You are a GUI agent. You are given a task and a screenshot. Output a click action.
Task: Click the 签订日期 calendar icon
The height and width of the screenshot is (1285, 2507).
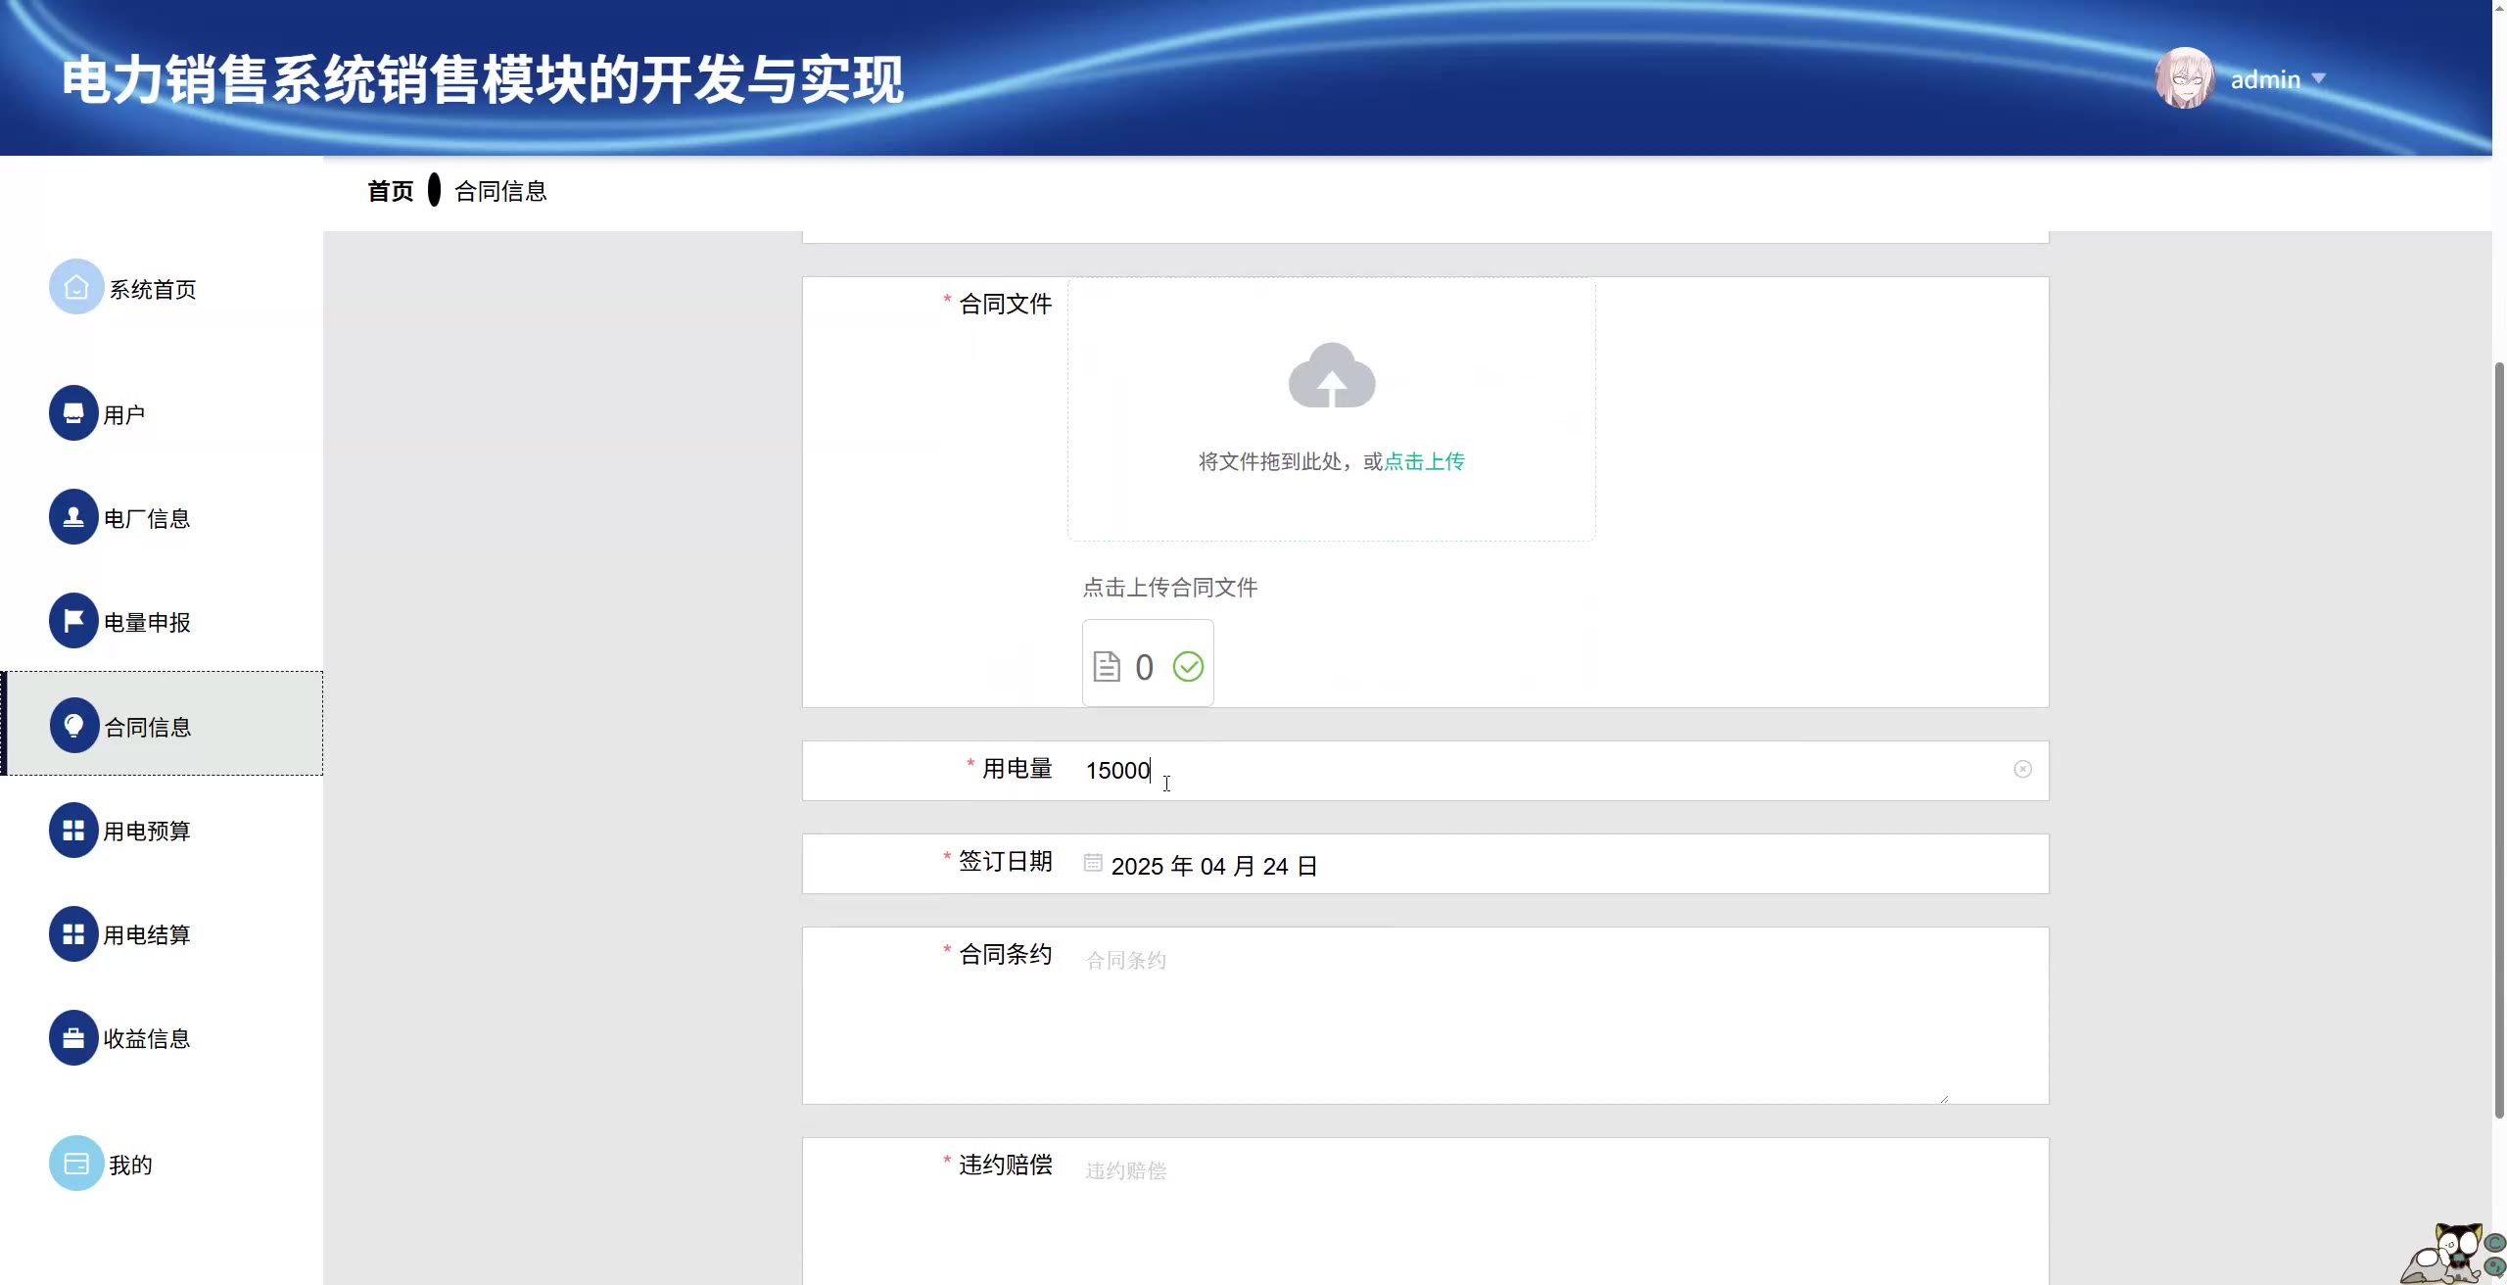point(1093,863)
